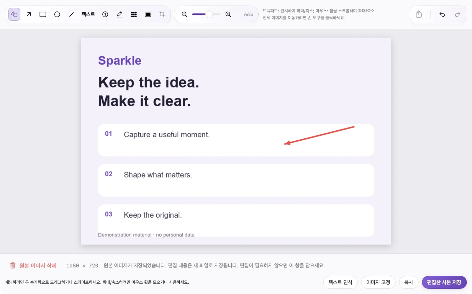Screen dimensions: 472x294
Task: Undo the last edit
Action: coord(442,14)
